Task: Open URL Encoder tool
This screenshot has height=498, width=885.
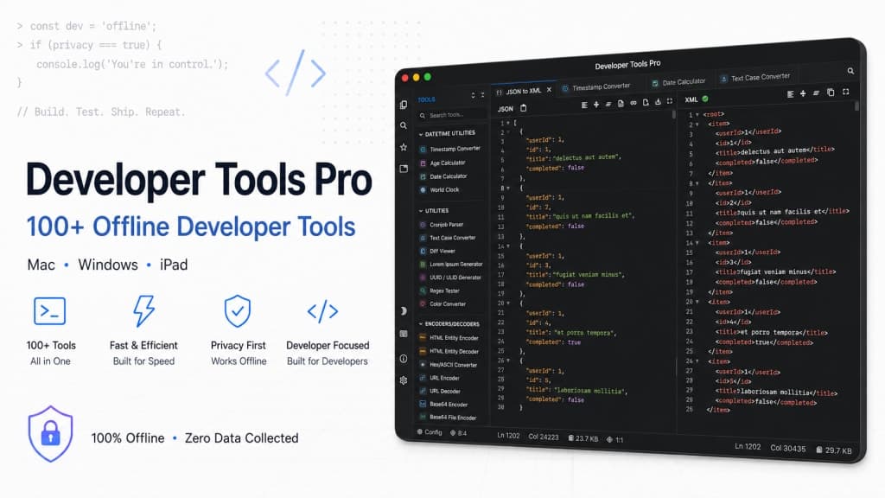Action: click(440, 378)
